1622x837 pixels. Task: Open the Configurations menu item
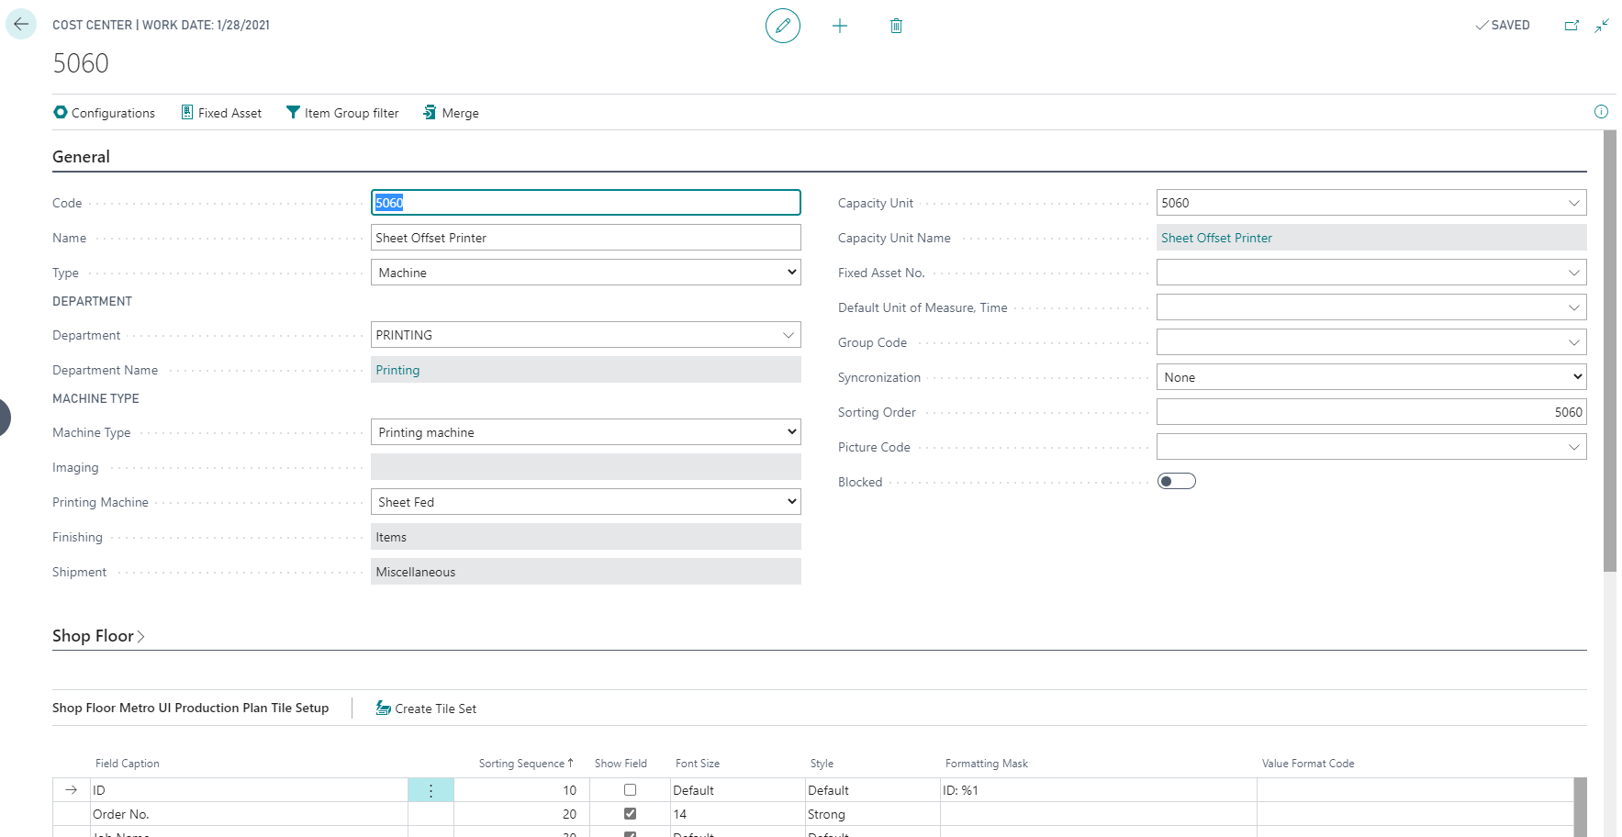105,113
